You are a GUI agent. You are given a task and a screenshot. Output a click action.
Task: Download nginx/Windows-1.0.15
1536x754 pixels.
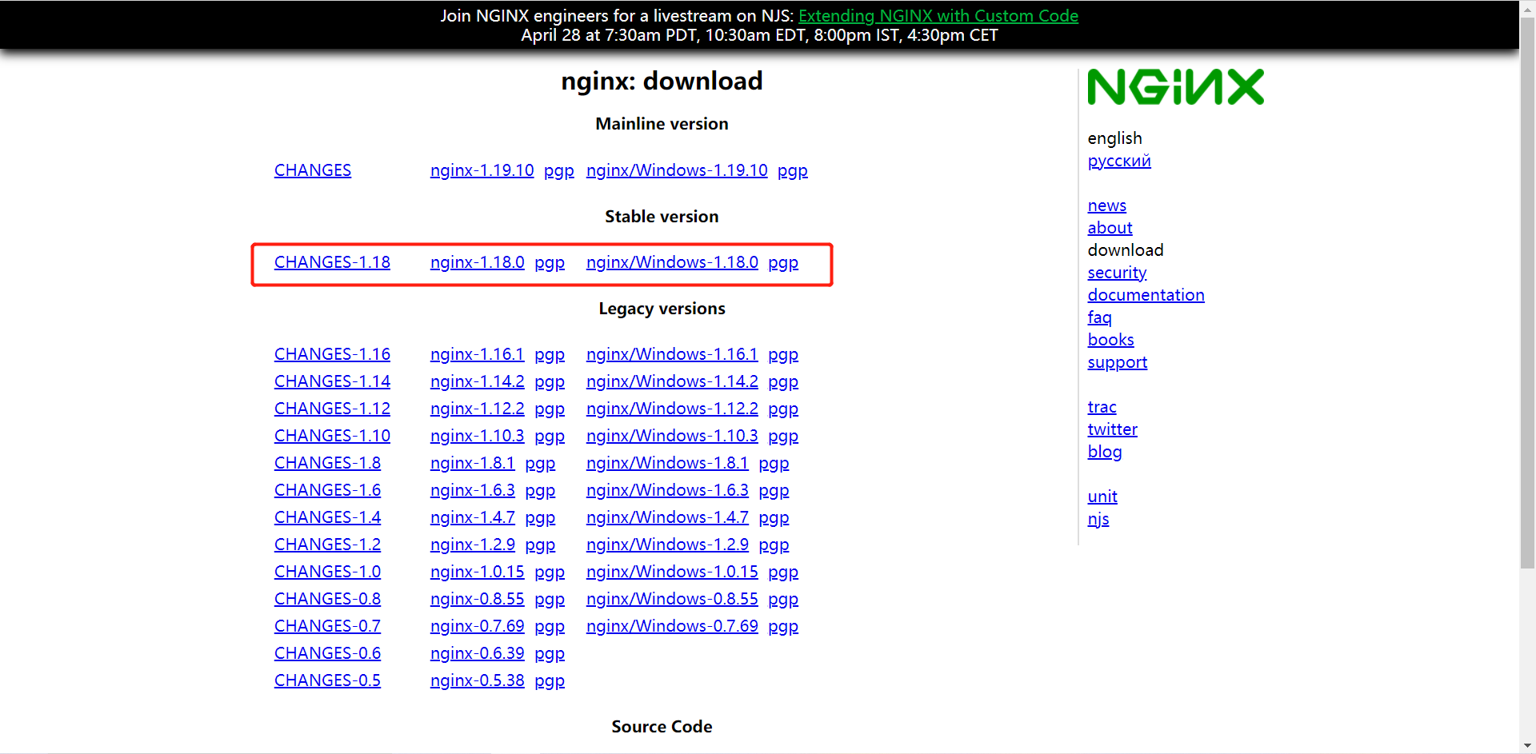coord(672,572)
